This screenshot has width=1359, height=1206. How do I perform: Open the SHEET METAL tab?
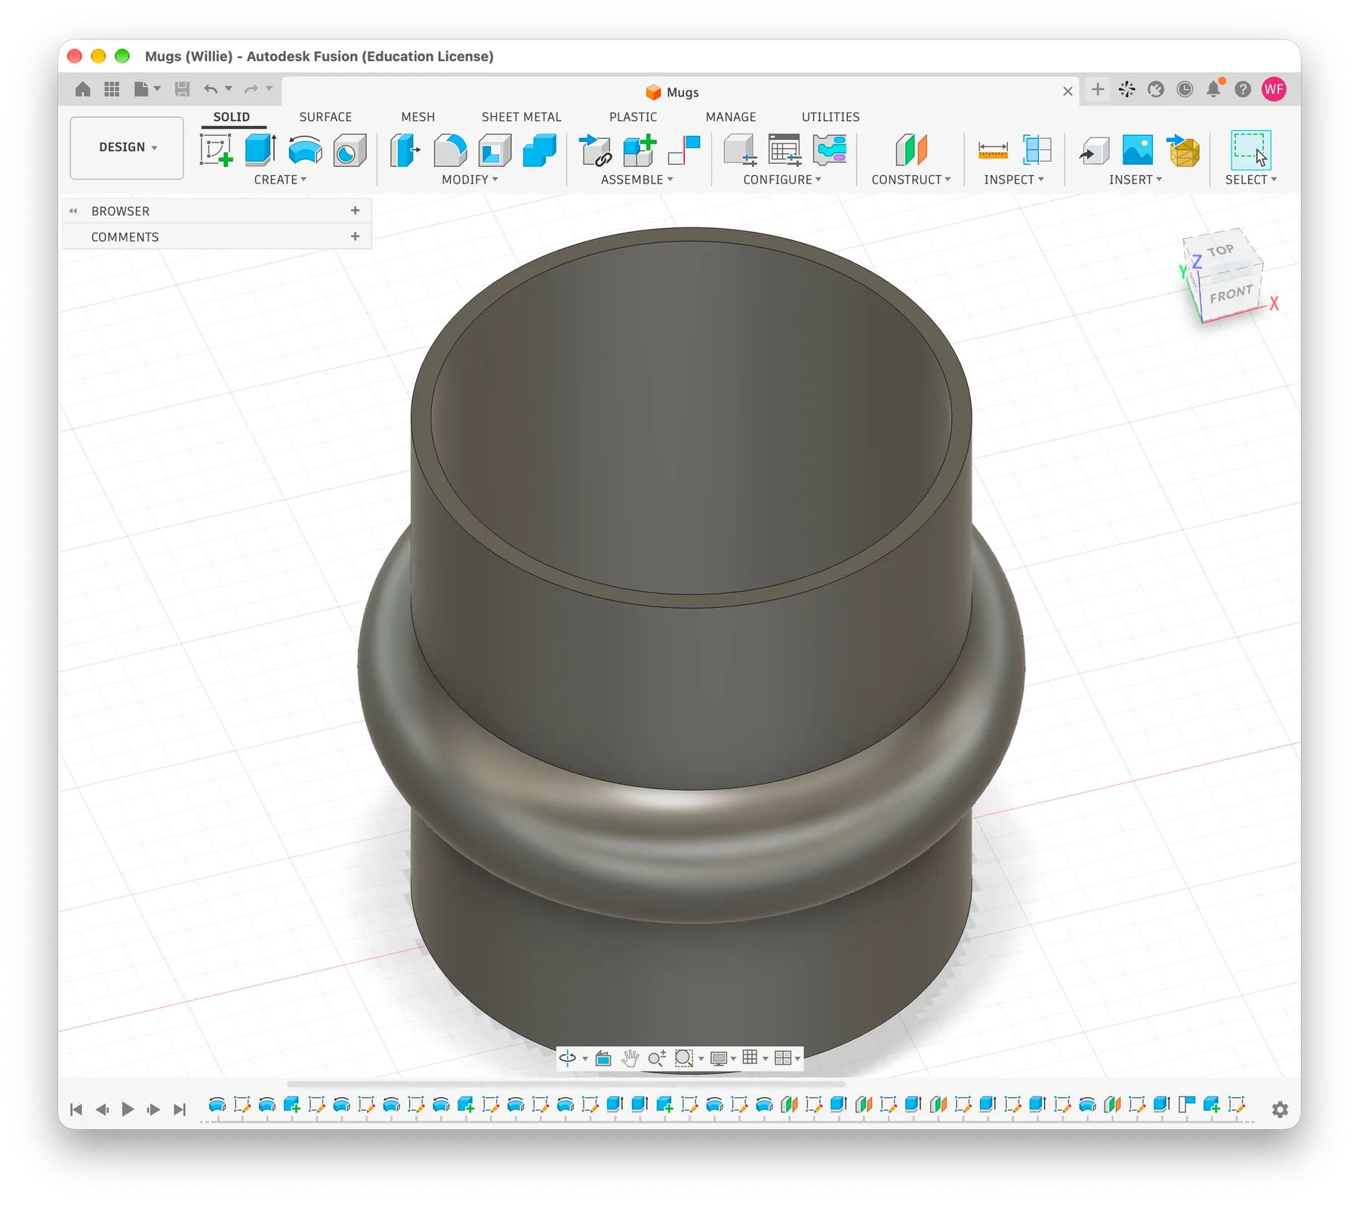521,117
